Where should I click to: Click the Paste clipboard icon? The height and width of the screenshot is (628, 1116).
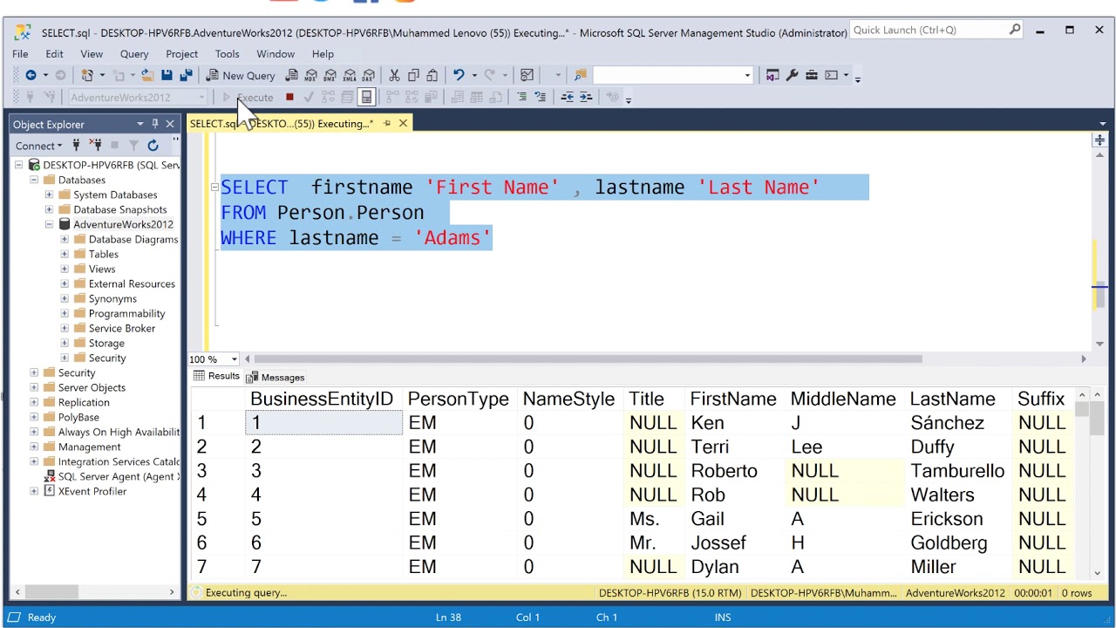click(432, 75)
